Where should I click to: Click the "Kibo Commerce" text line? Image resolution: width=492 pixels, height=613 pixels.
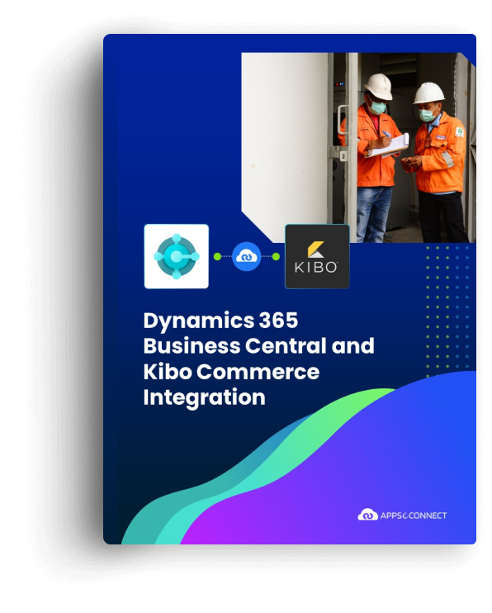231,372
